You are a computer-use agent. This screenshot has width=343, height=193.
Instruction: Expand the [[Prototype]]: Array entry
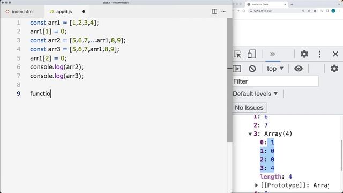click(257, 185)
